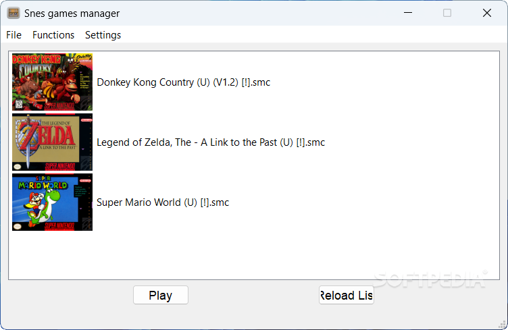Screen dimensions: 508x330
Task: Select 'Donkey Kong Country (U) (V1.2) [!].smc' entry
Action: [x=183, y=82]
